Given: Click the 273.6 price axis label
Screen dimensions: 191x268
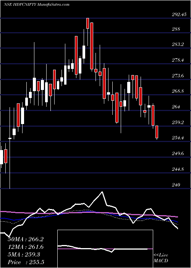Looking at the screenshot, I should click(x=178, y=75).
